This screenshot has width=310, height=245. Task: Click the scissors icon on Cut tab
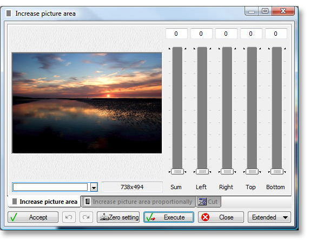(x=202, y=202)
